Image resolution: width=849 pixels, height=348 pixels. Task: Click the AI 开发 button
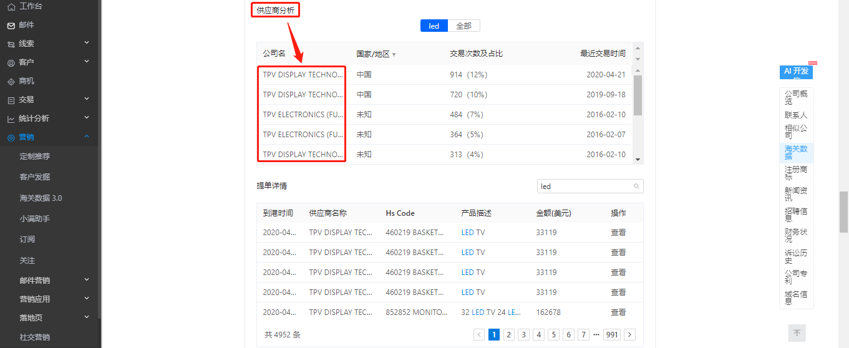796,72
